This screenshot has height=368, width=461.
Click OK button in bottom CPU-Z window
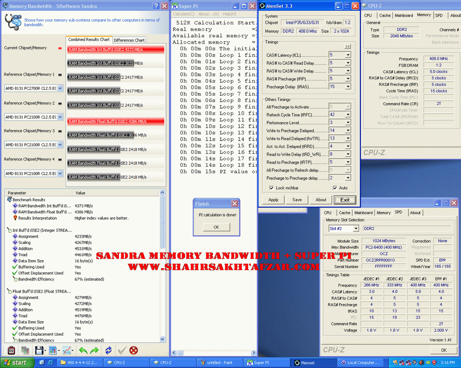click(443, 350)
